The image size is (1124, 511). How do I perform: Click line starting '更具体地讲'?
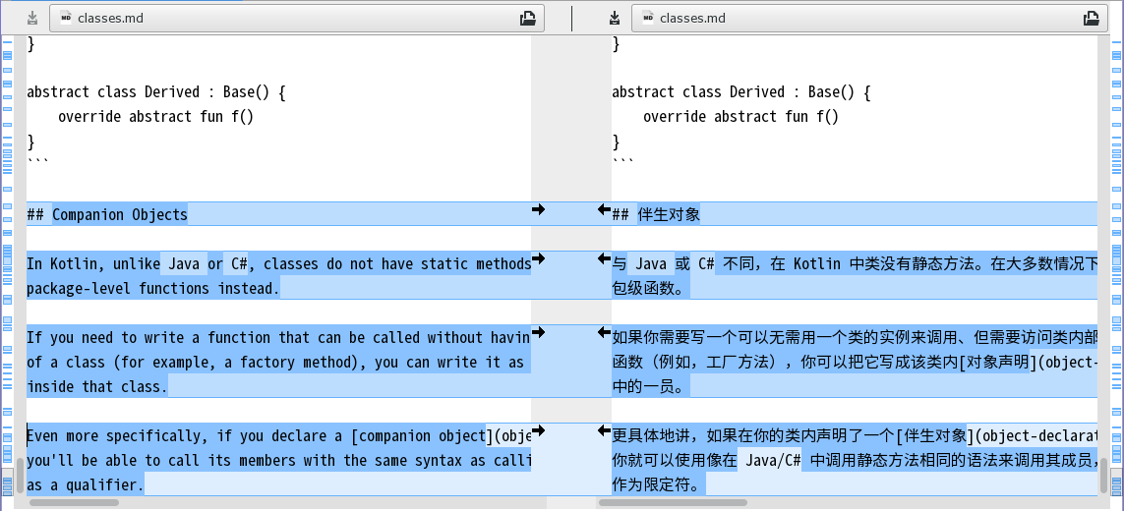click(x=855, y=435)
